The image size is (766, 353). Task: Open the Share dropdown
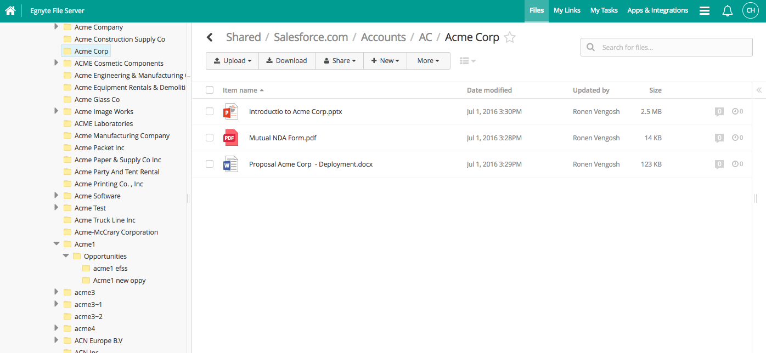point(340,61)
